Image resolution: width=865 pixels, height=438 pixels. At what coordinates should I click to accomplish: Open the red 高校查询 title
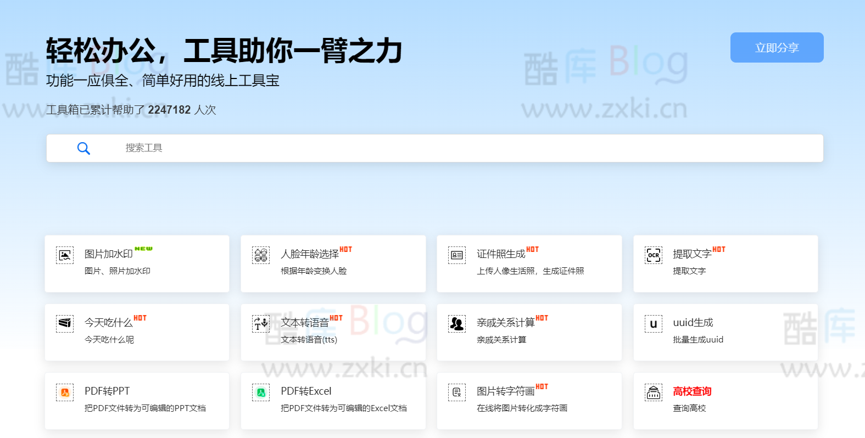click(692, 391)
